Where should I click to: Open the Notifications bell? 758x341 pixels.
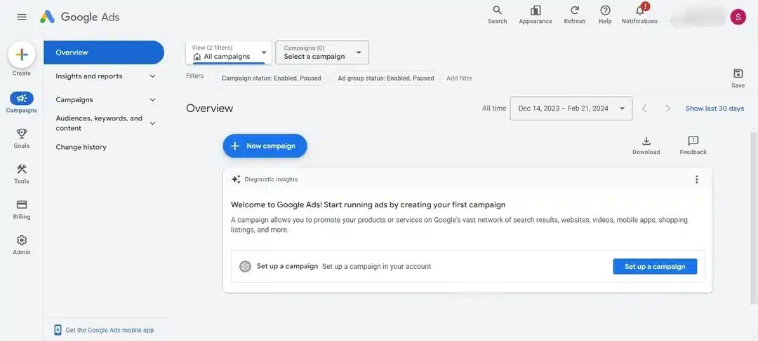640,10
